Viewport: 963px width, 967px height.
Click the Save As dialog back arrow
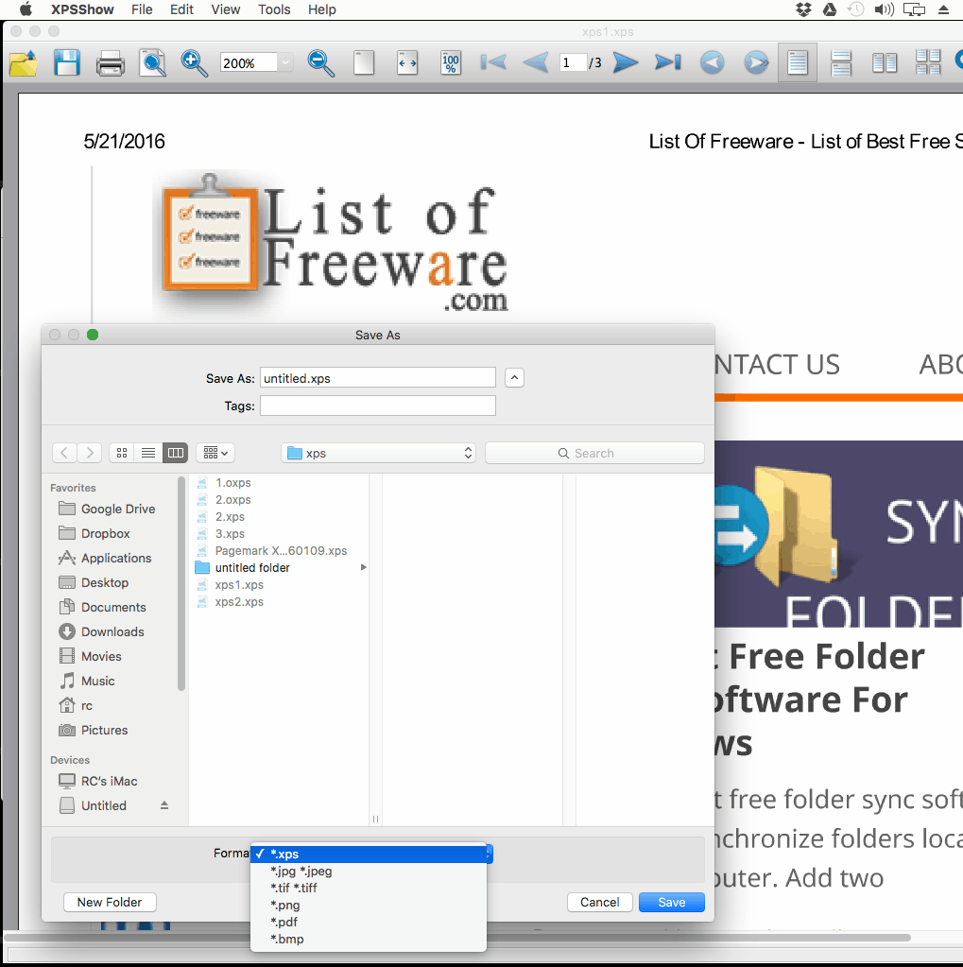click(x=64, y=453)
